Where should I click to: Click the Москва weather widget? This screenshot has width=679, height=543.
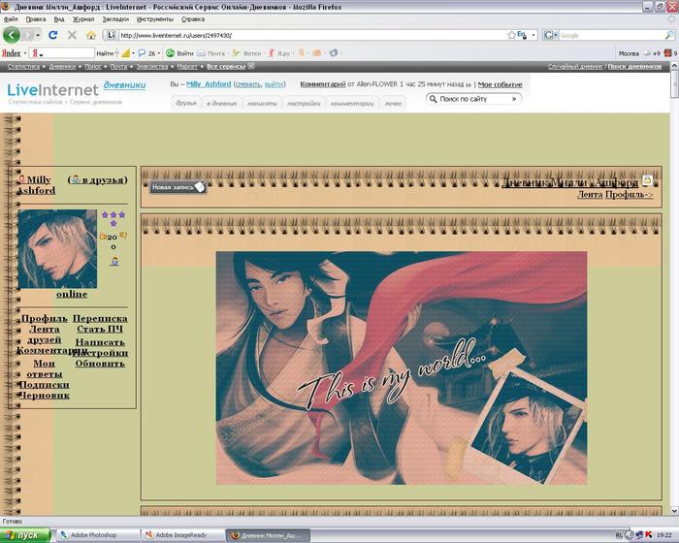click(639, 53)
